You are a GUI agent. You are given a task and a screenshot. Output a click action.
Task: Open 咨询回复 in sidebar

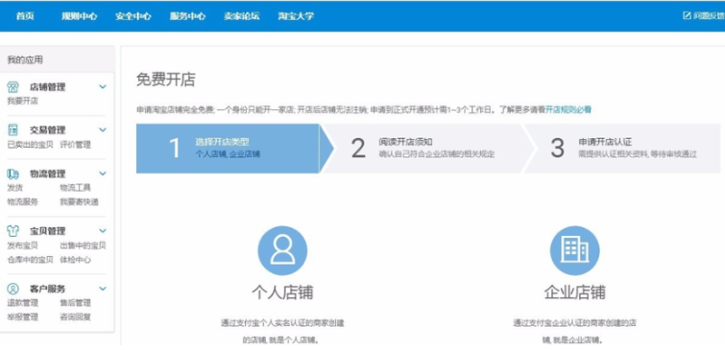pyautogui.click(x=75, y=317)
